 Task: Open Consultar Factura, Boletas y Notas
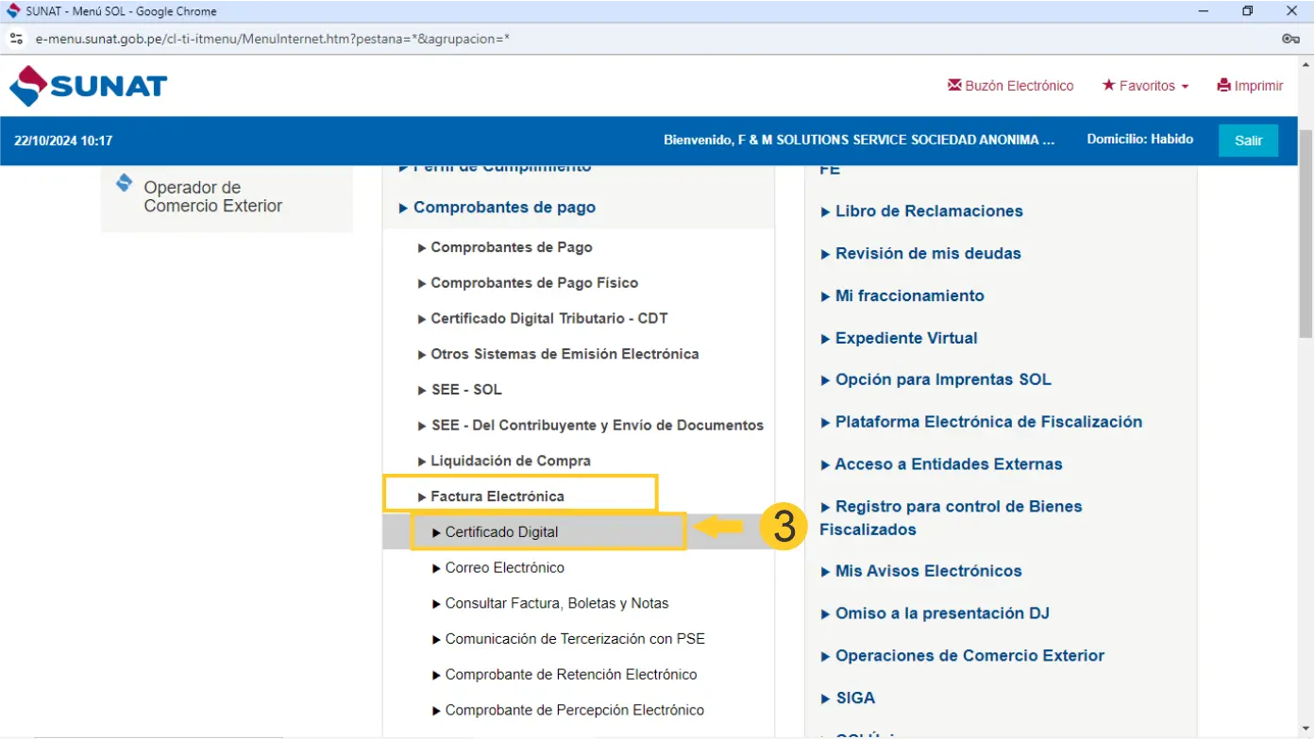tap(556, 604)
